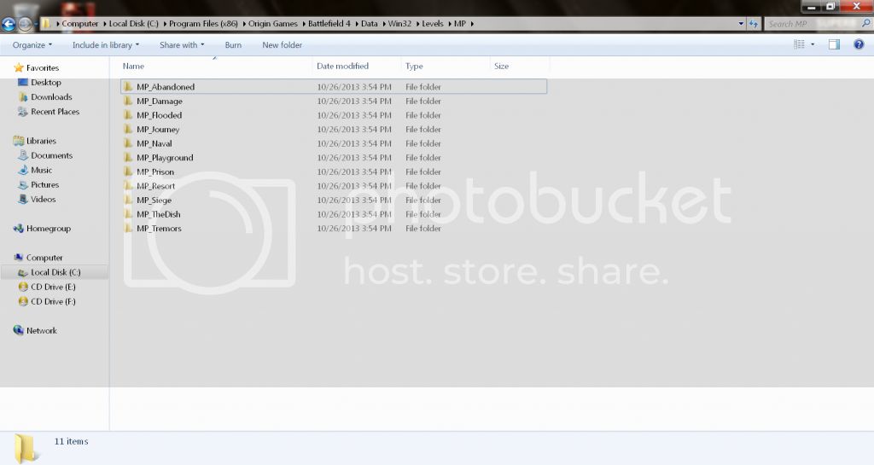Viewport: 874px width, 465px height.
Task: Select the Downloads icon under Favorites
Action: 22,97
